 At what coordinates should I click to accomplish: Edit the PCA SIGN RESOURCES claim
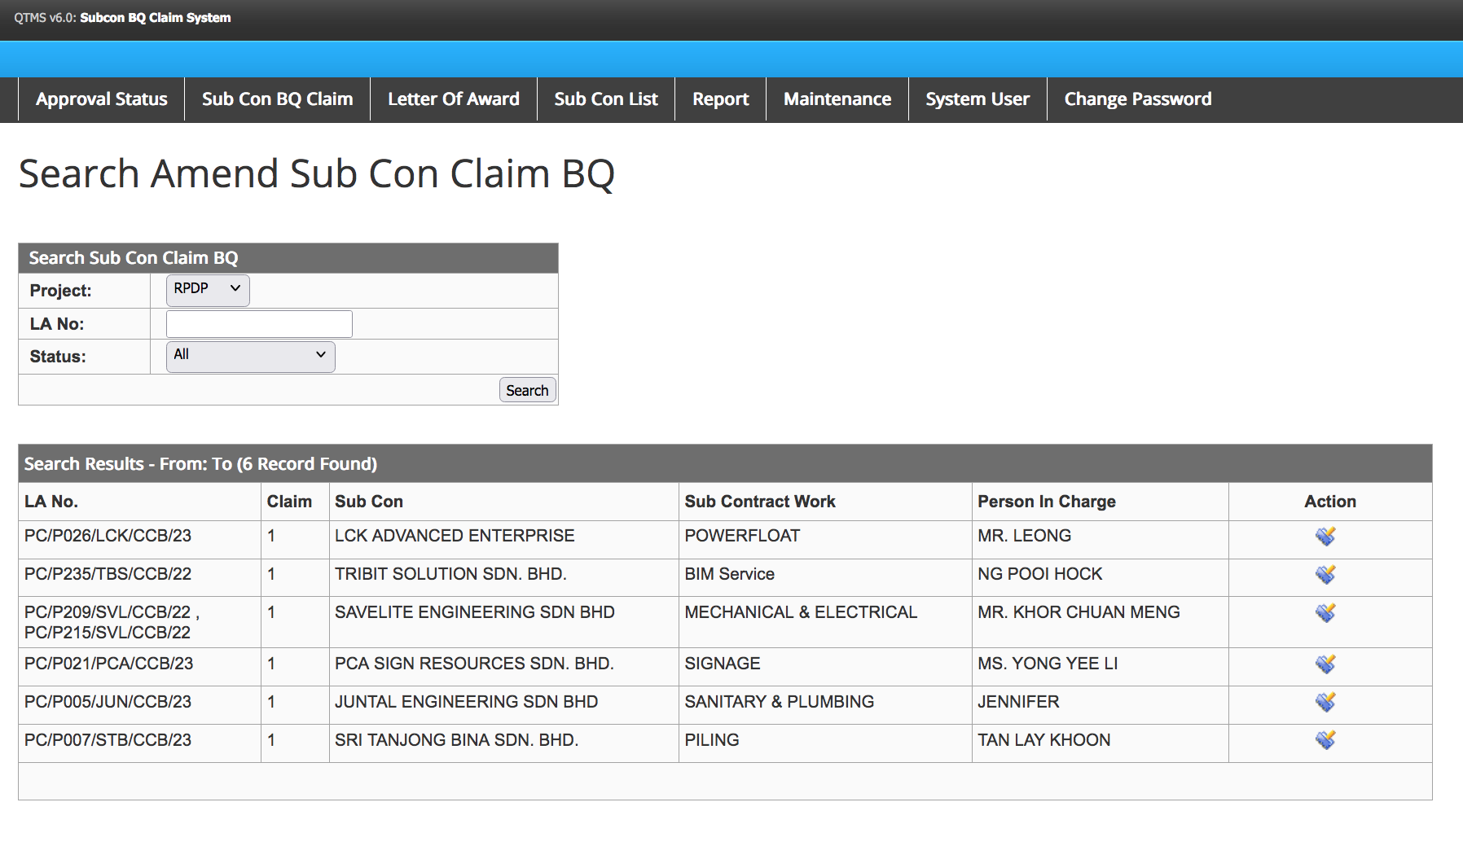tap(1325, 664)
